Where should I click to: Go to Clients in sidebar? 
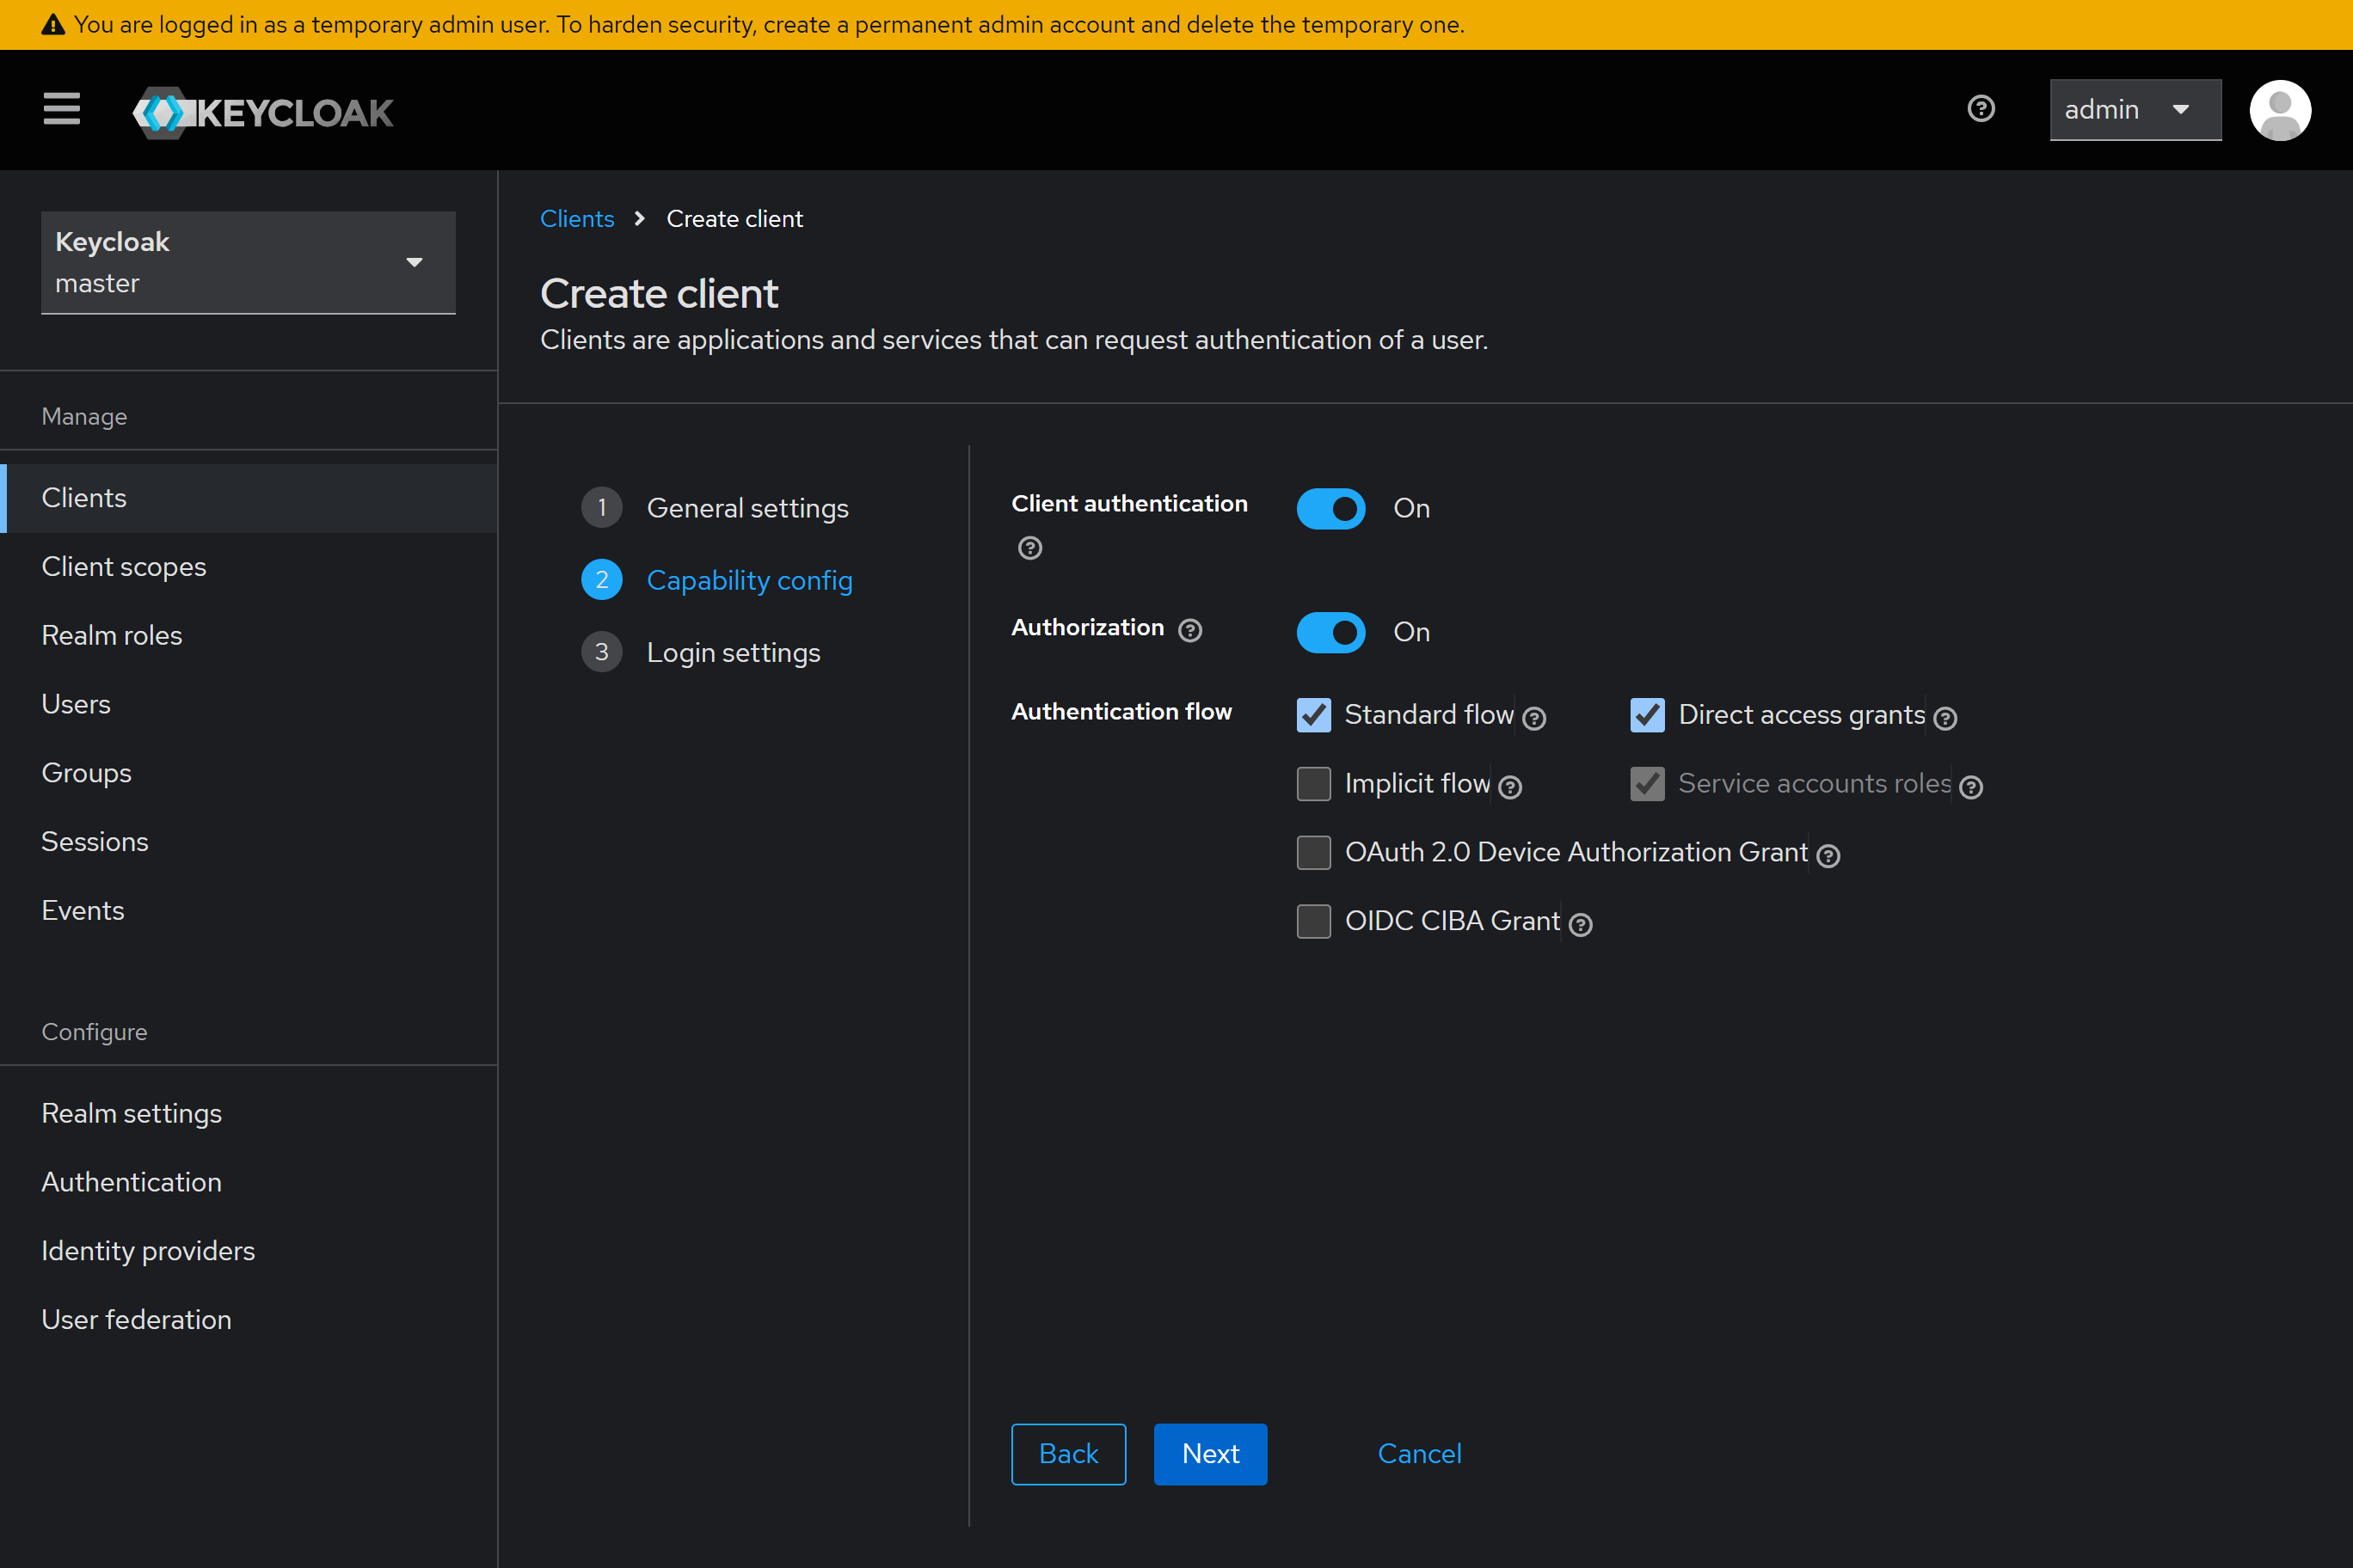coord(248,498)
